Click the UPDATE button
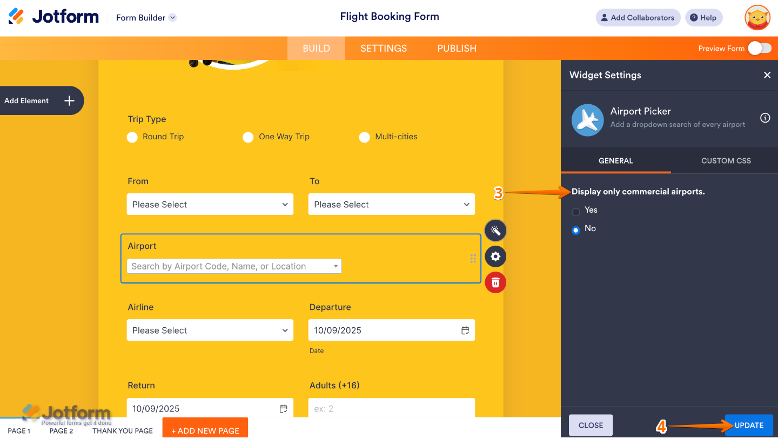Screen dimensions: 778x439 (x=748, y=425)
